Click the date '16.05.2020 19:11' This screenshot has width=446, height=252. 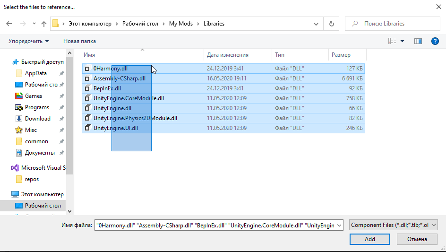click(x=227, y=78)
